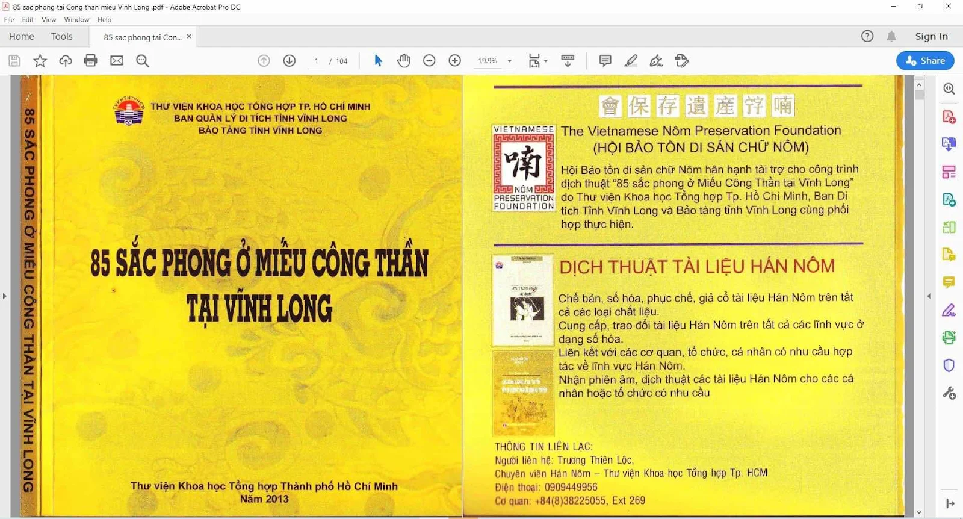Click the stamp tool icon
This screenshot has height=519, width=963.
(x=682, y=61)
